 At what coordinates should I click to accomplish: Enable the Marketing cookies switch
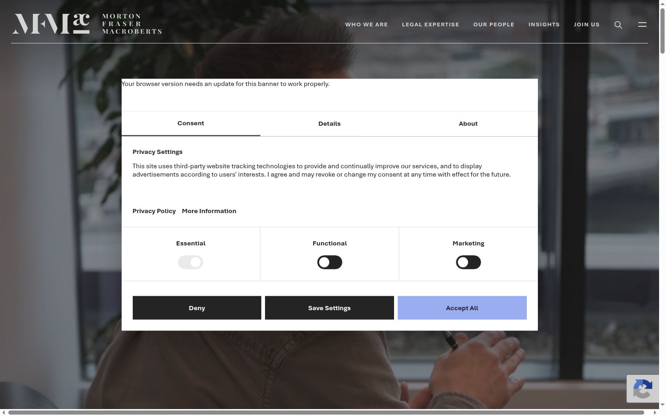(469, 263)
